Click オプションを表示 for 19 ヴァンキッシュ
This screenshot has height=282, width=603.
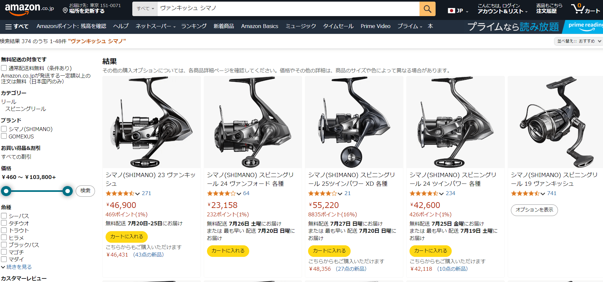534,210
